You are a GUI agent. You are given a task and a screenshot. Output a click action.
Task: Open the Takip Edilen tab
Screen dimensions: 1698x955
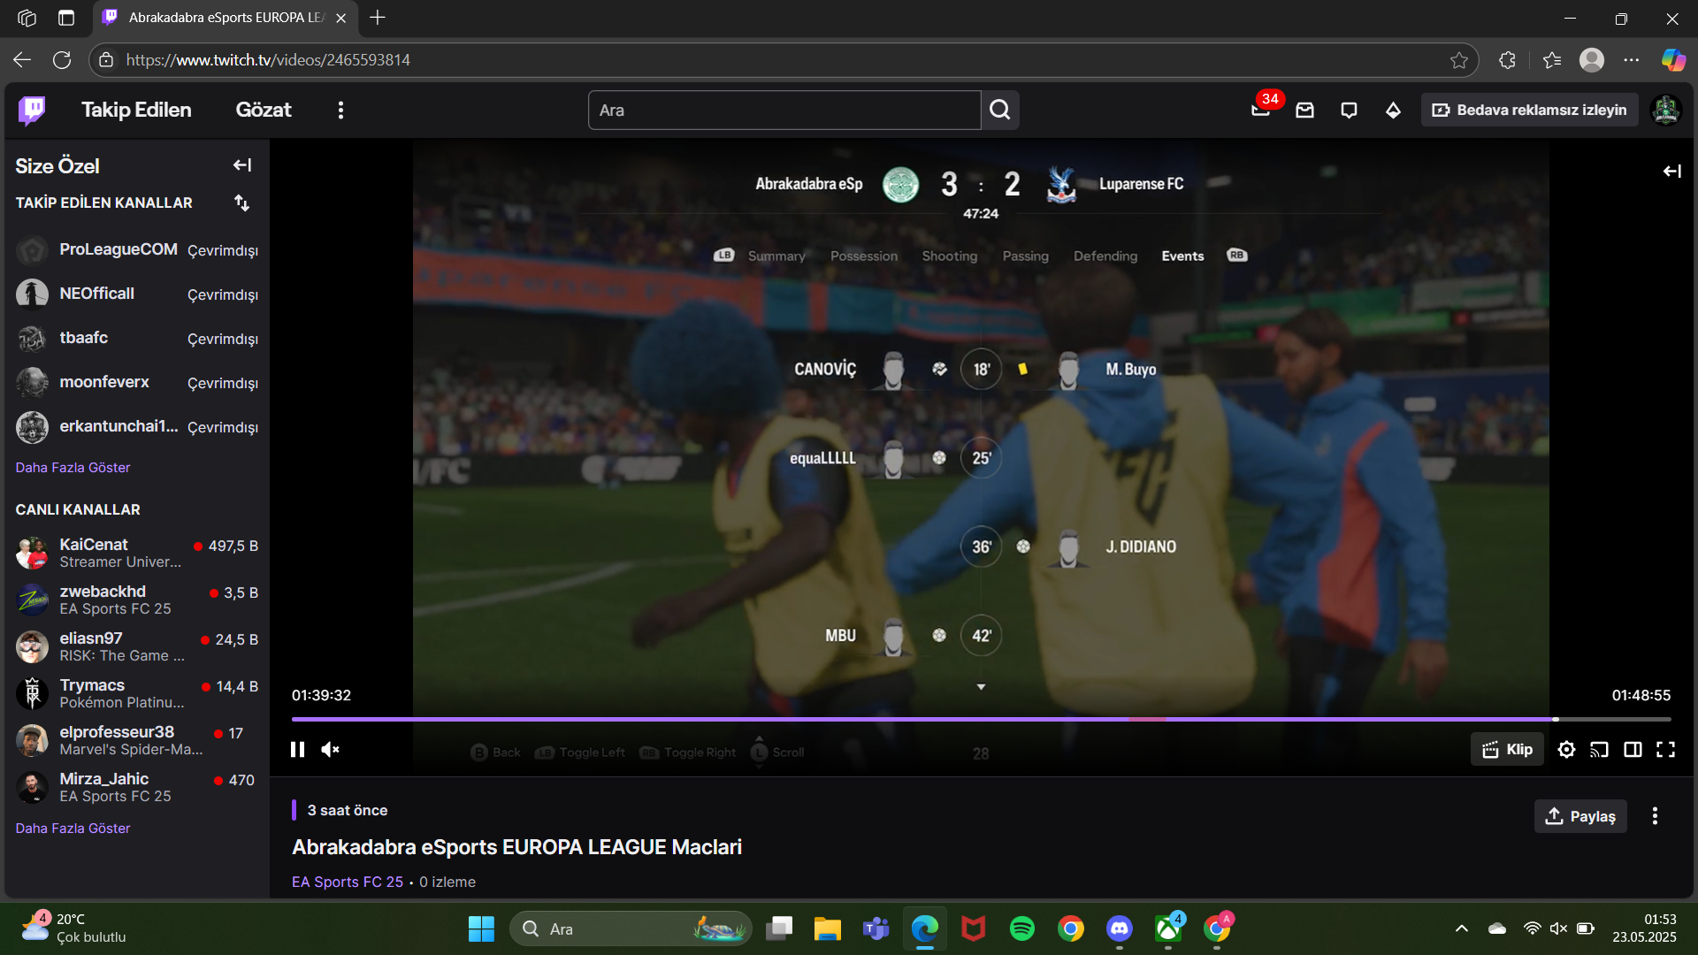pyautogui.click(x=136, y=110)
